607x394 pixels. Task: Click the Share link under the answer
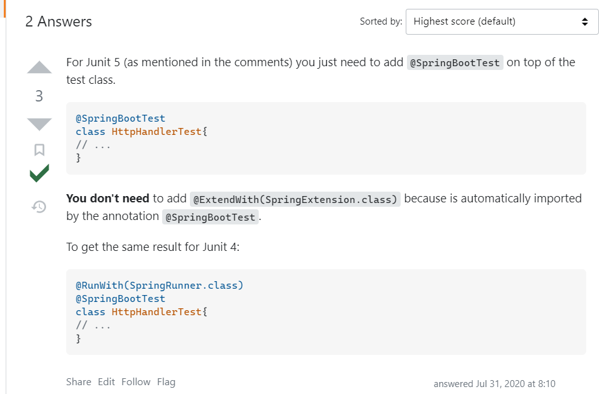(x=78, y=382)
